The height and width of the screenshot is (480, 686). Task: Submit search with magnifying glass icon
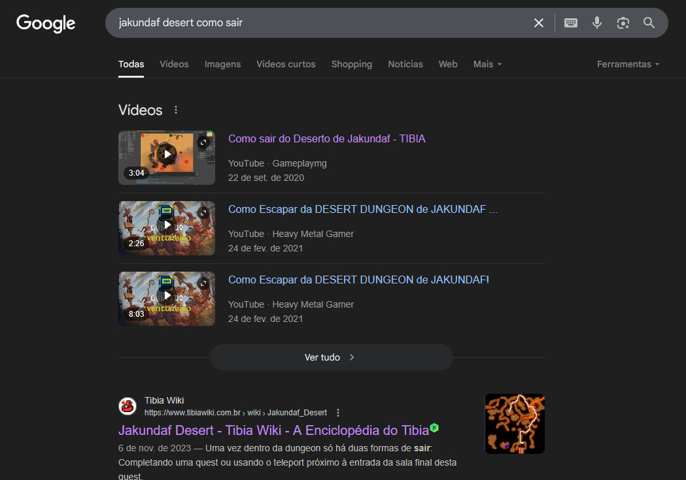tap(649, 23)
